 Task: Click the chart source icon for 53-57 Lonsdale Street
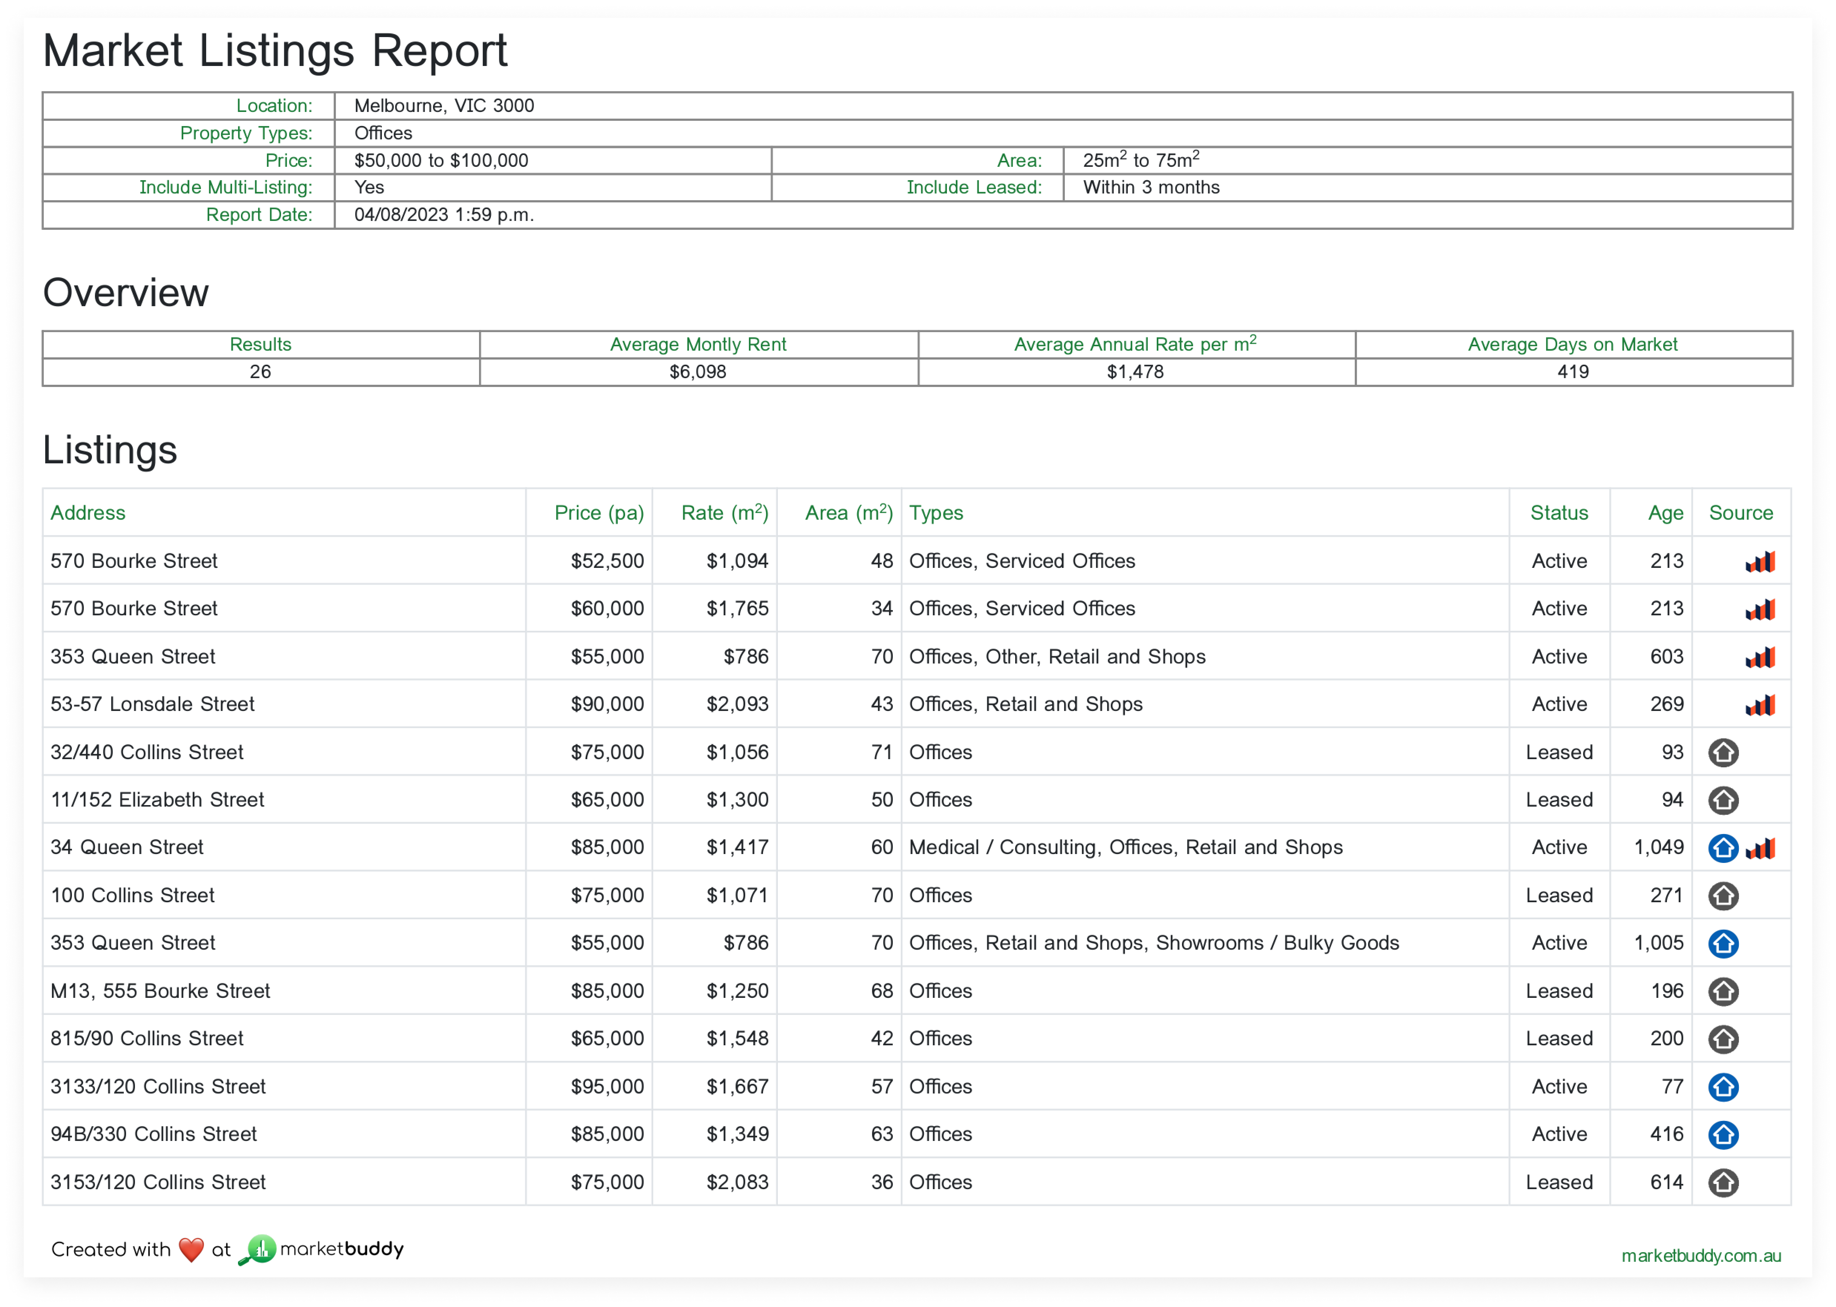[x=1760, y=704]
